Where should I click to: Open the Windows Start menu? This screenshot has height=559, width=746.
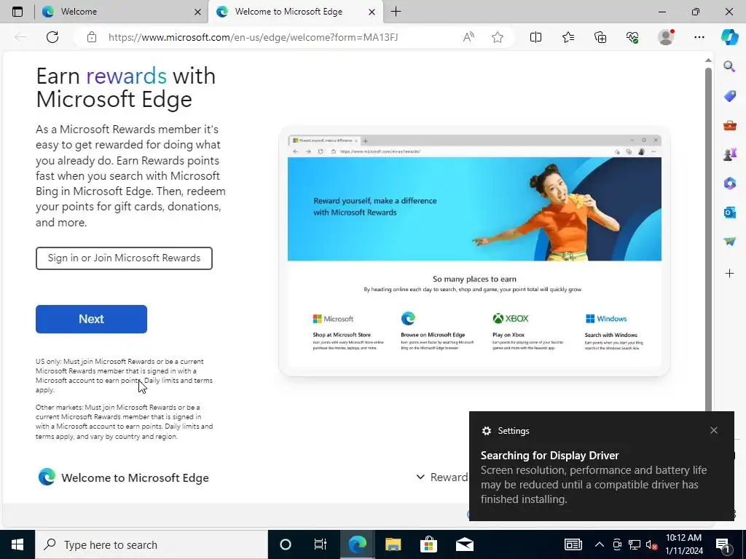click(17, 544)
